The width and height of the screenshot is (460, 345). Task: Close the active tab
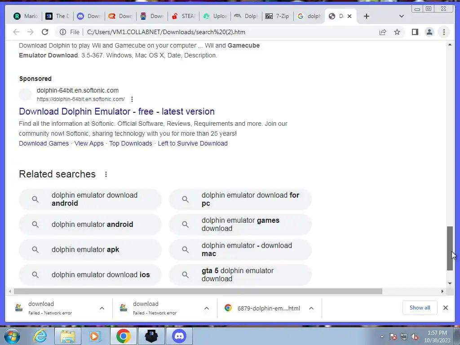click(349, 16)
